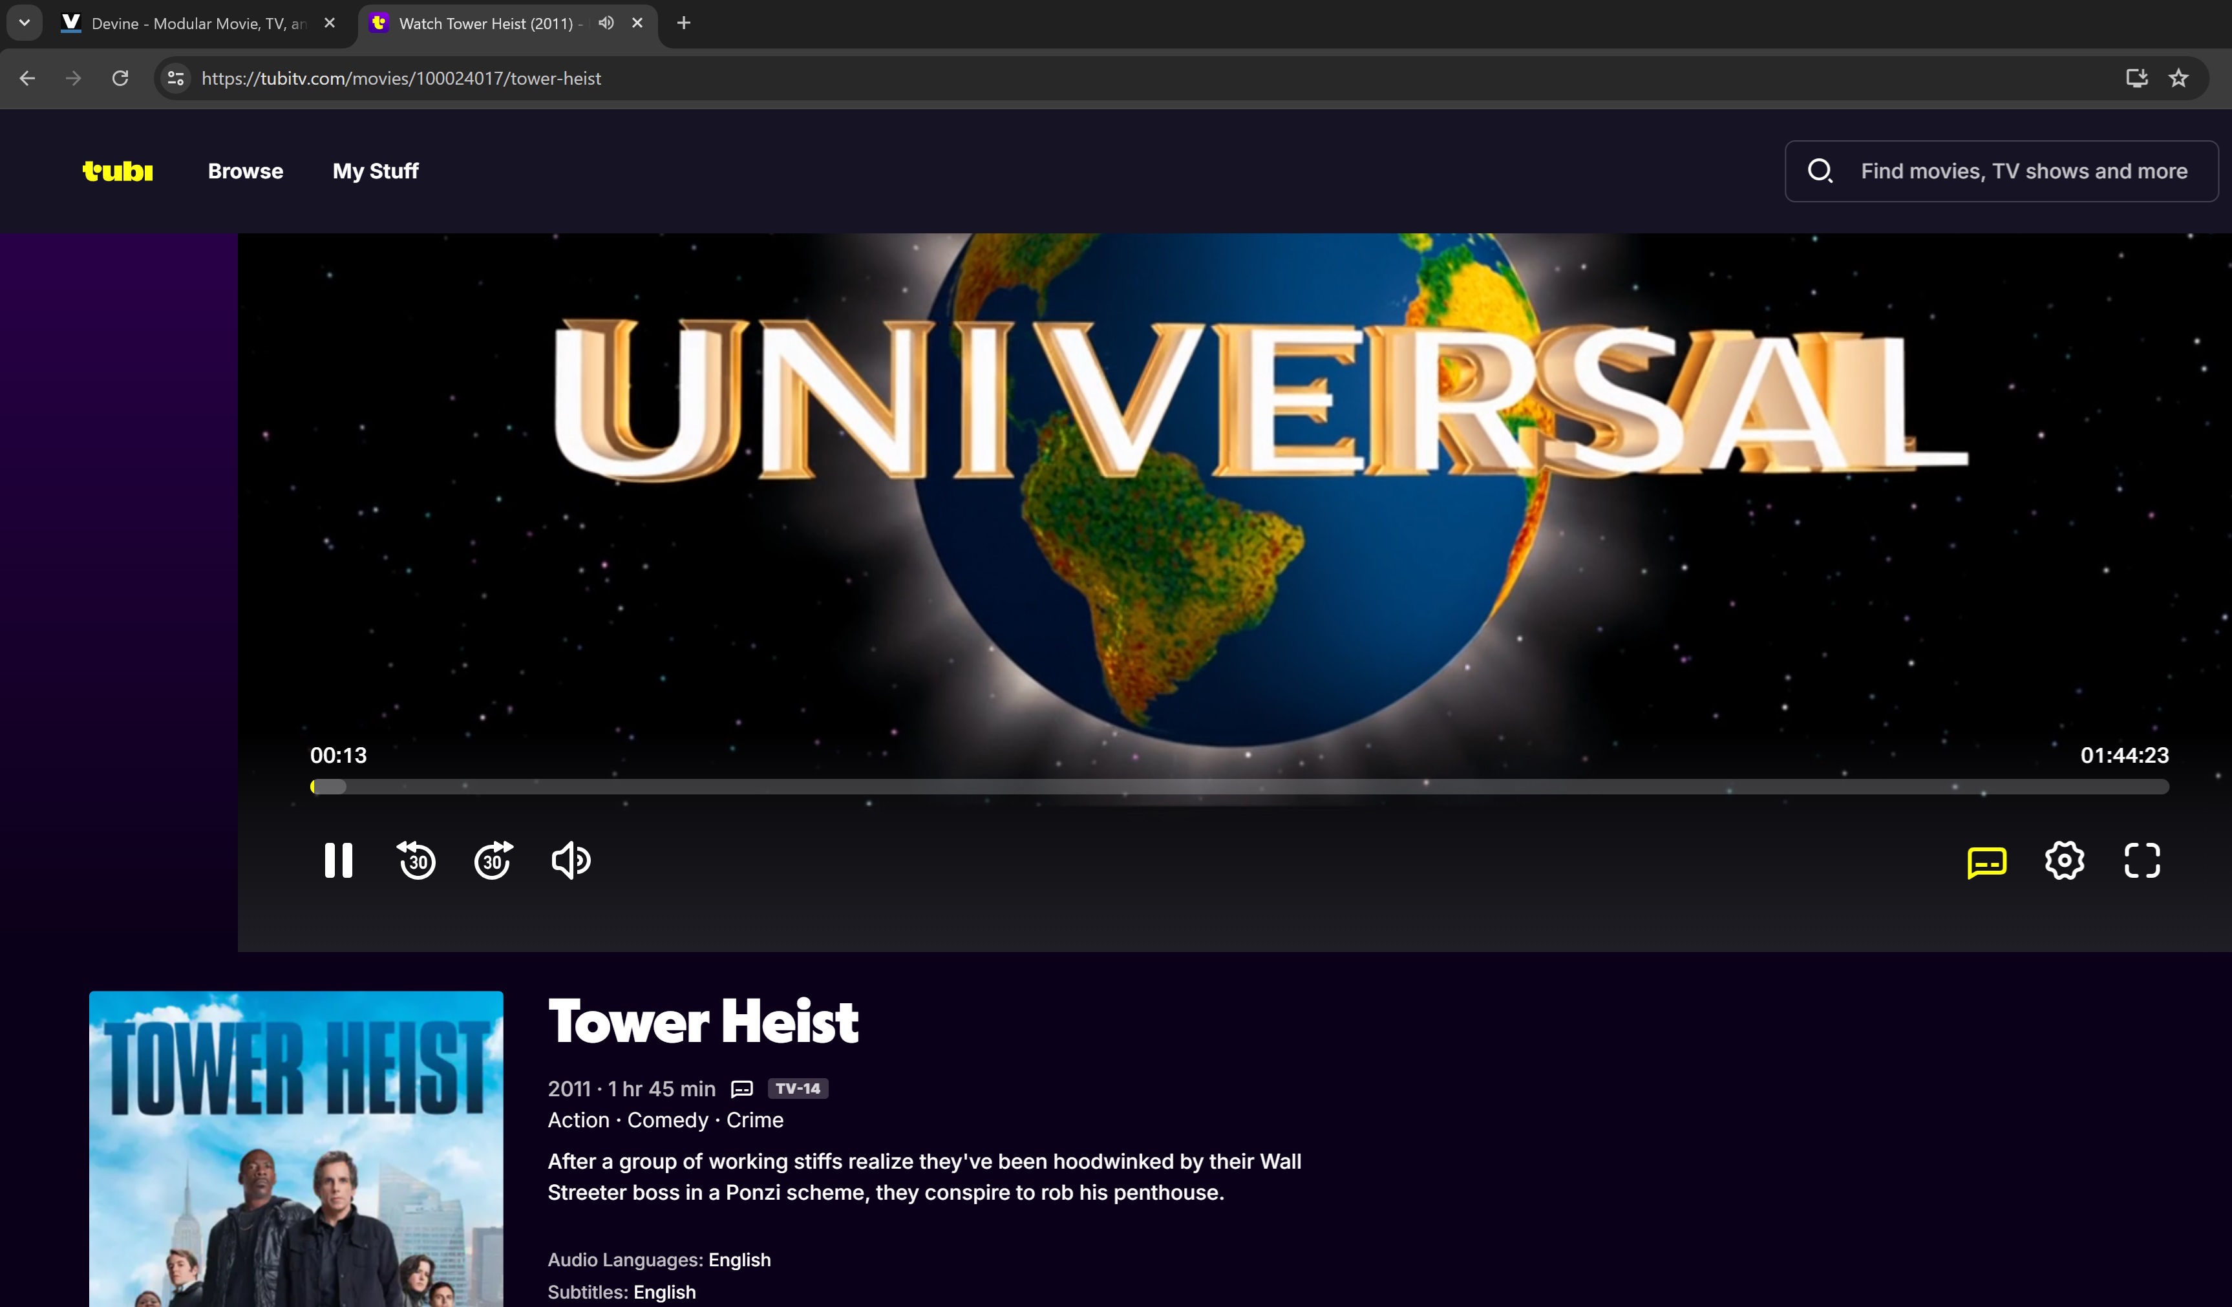Click the subtitles icon beside runtime
2232x1307 pixels.
pyautogui.click(x=741, y=1089)
